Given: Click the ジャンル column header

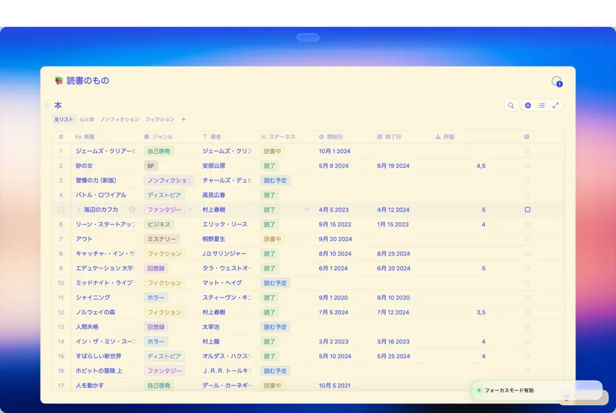Looking at the screenshot, I should point(158,137).
